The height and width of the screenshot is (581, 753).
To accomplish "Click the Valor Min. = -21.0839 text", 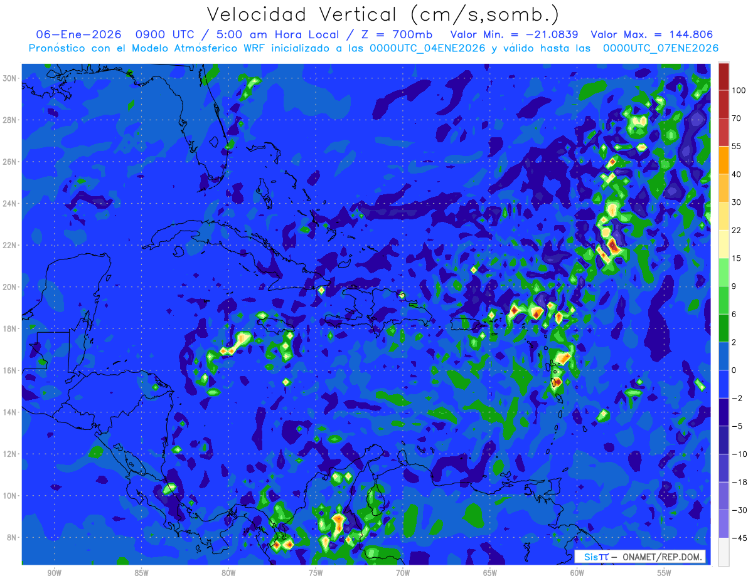I will pos(515,34).
